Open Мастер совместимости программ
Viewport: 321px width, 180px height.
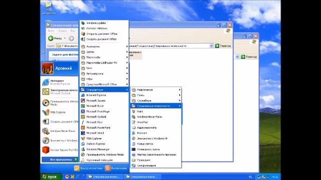[156, 154]
